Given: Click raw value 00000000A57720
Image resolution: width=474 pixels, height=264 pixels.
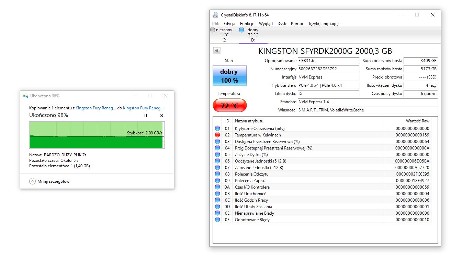Looking at the screenshot, I should [x=412, y=168].
